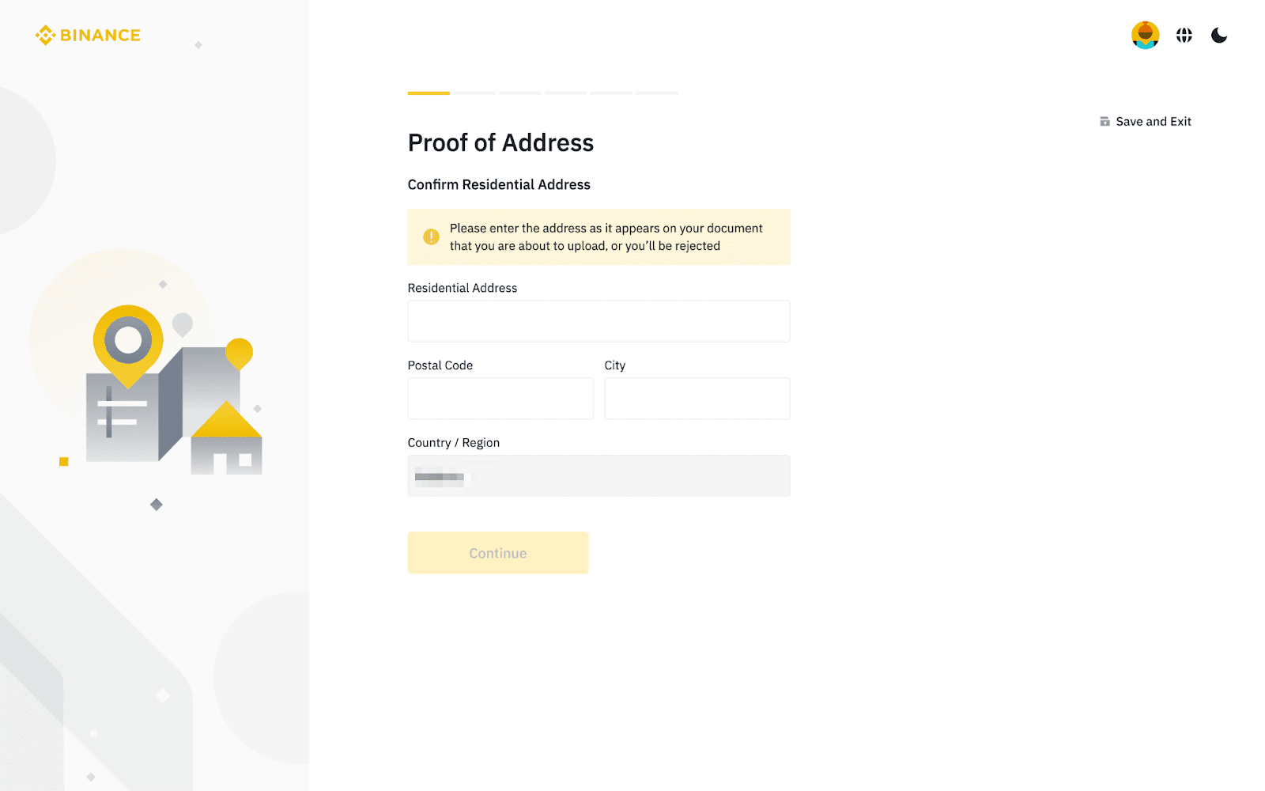Select the second progress step segment
Screen dimensions: 1265x791
pos(474,93)
